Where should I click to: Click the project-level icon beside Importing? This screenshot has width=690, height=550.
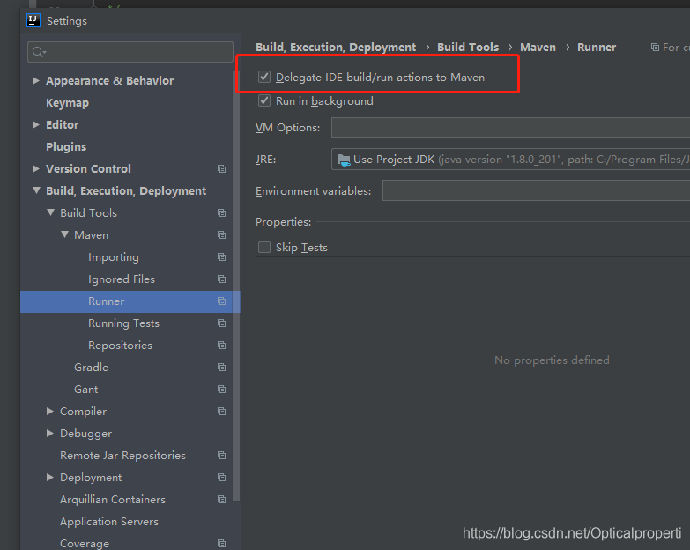tap(222, 257)
